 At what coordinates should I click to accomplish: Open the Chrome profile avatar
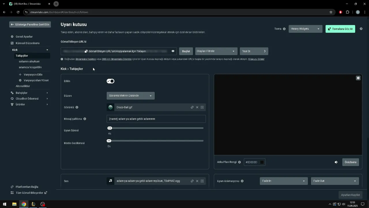(358, 12)
